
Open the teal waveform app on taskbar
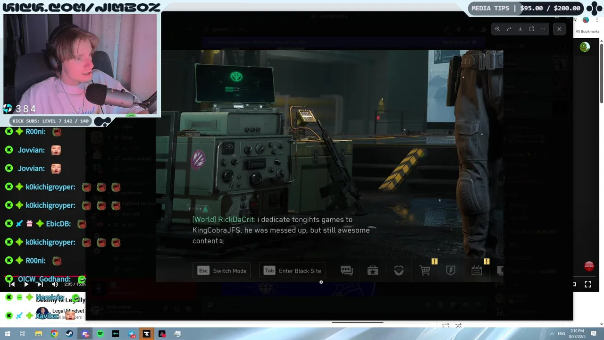(x=116, y=334)
